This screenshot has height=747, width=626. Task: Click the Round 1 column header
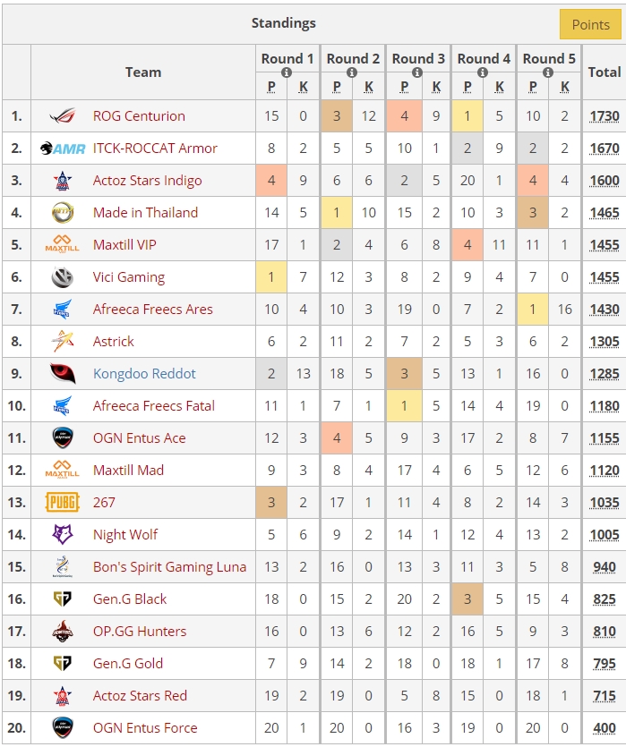[287, 59]
